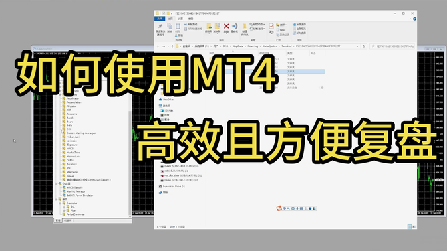Click the Cut scissors icon in the ribbon
The width and height of the screenshot is (447, 251).
point(176,35)
